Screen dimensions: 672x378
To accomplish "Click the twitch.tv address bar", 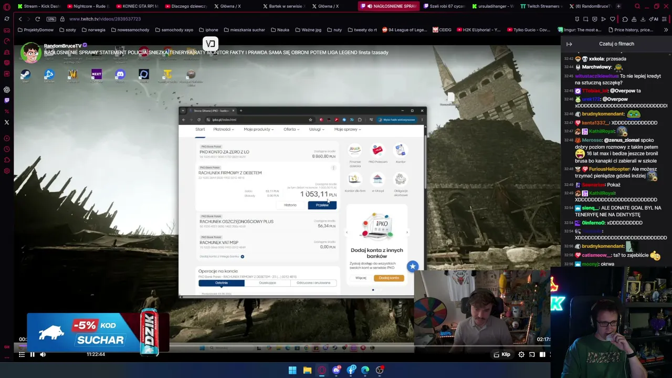I will (x=105, y=19).
